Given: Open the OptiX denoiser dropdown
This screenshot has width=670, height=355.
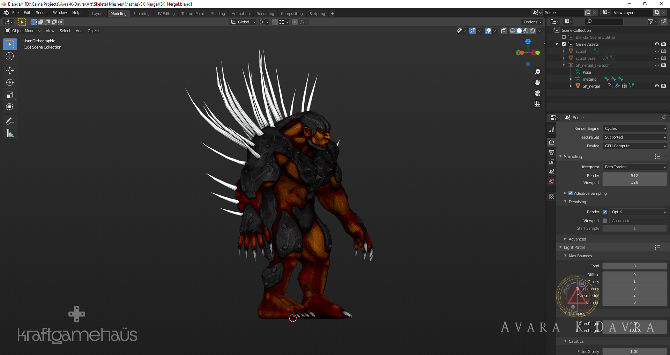Looking at the screenshot, I should [x=638, y=212].
